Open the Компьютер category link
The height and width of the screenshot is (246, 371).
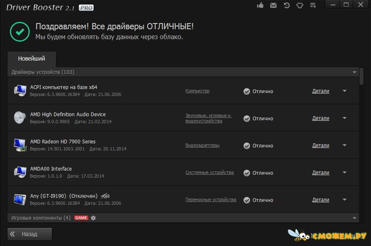point(197,91)
